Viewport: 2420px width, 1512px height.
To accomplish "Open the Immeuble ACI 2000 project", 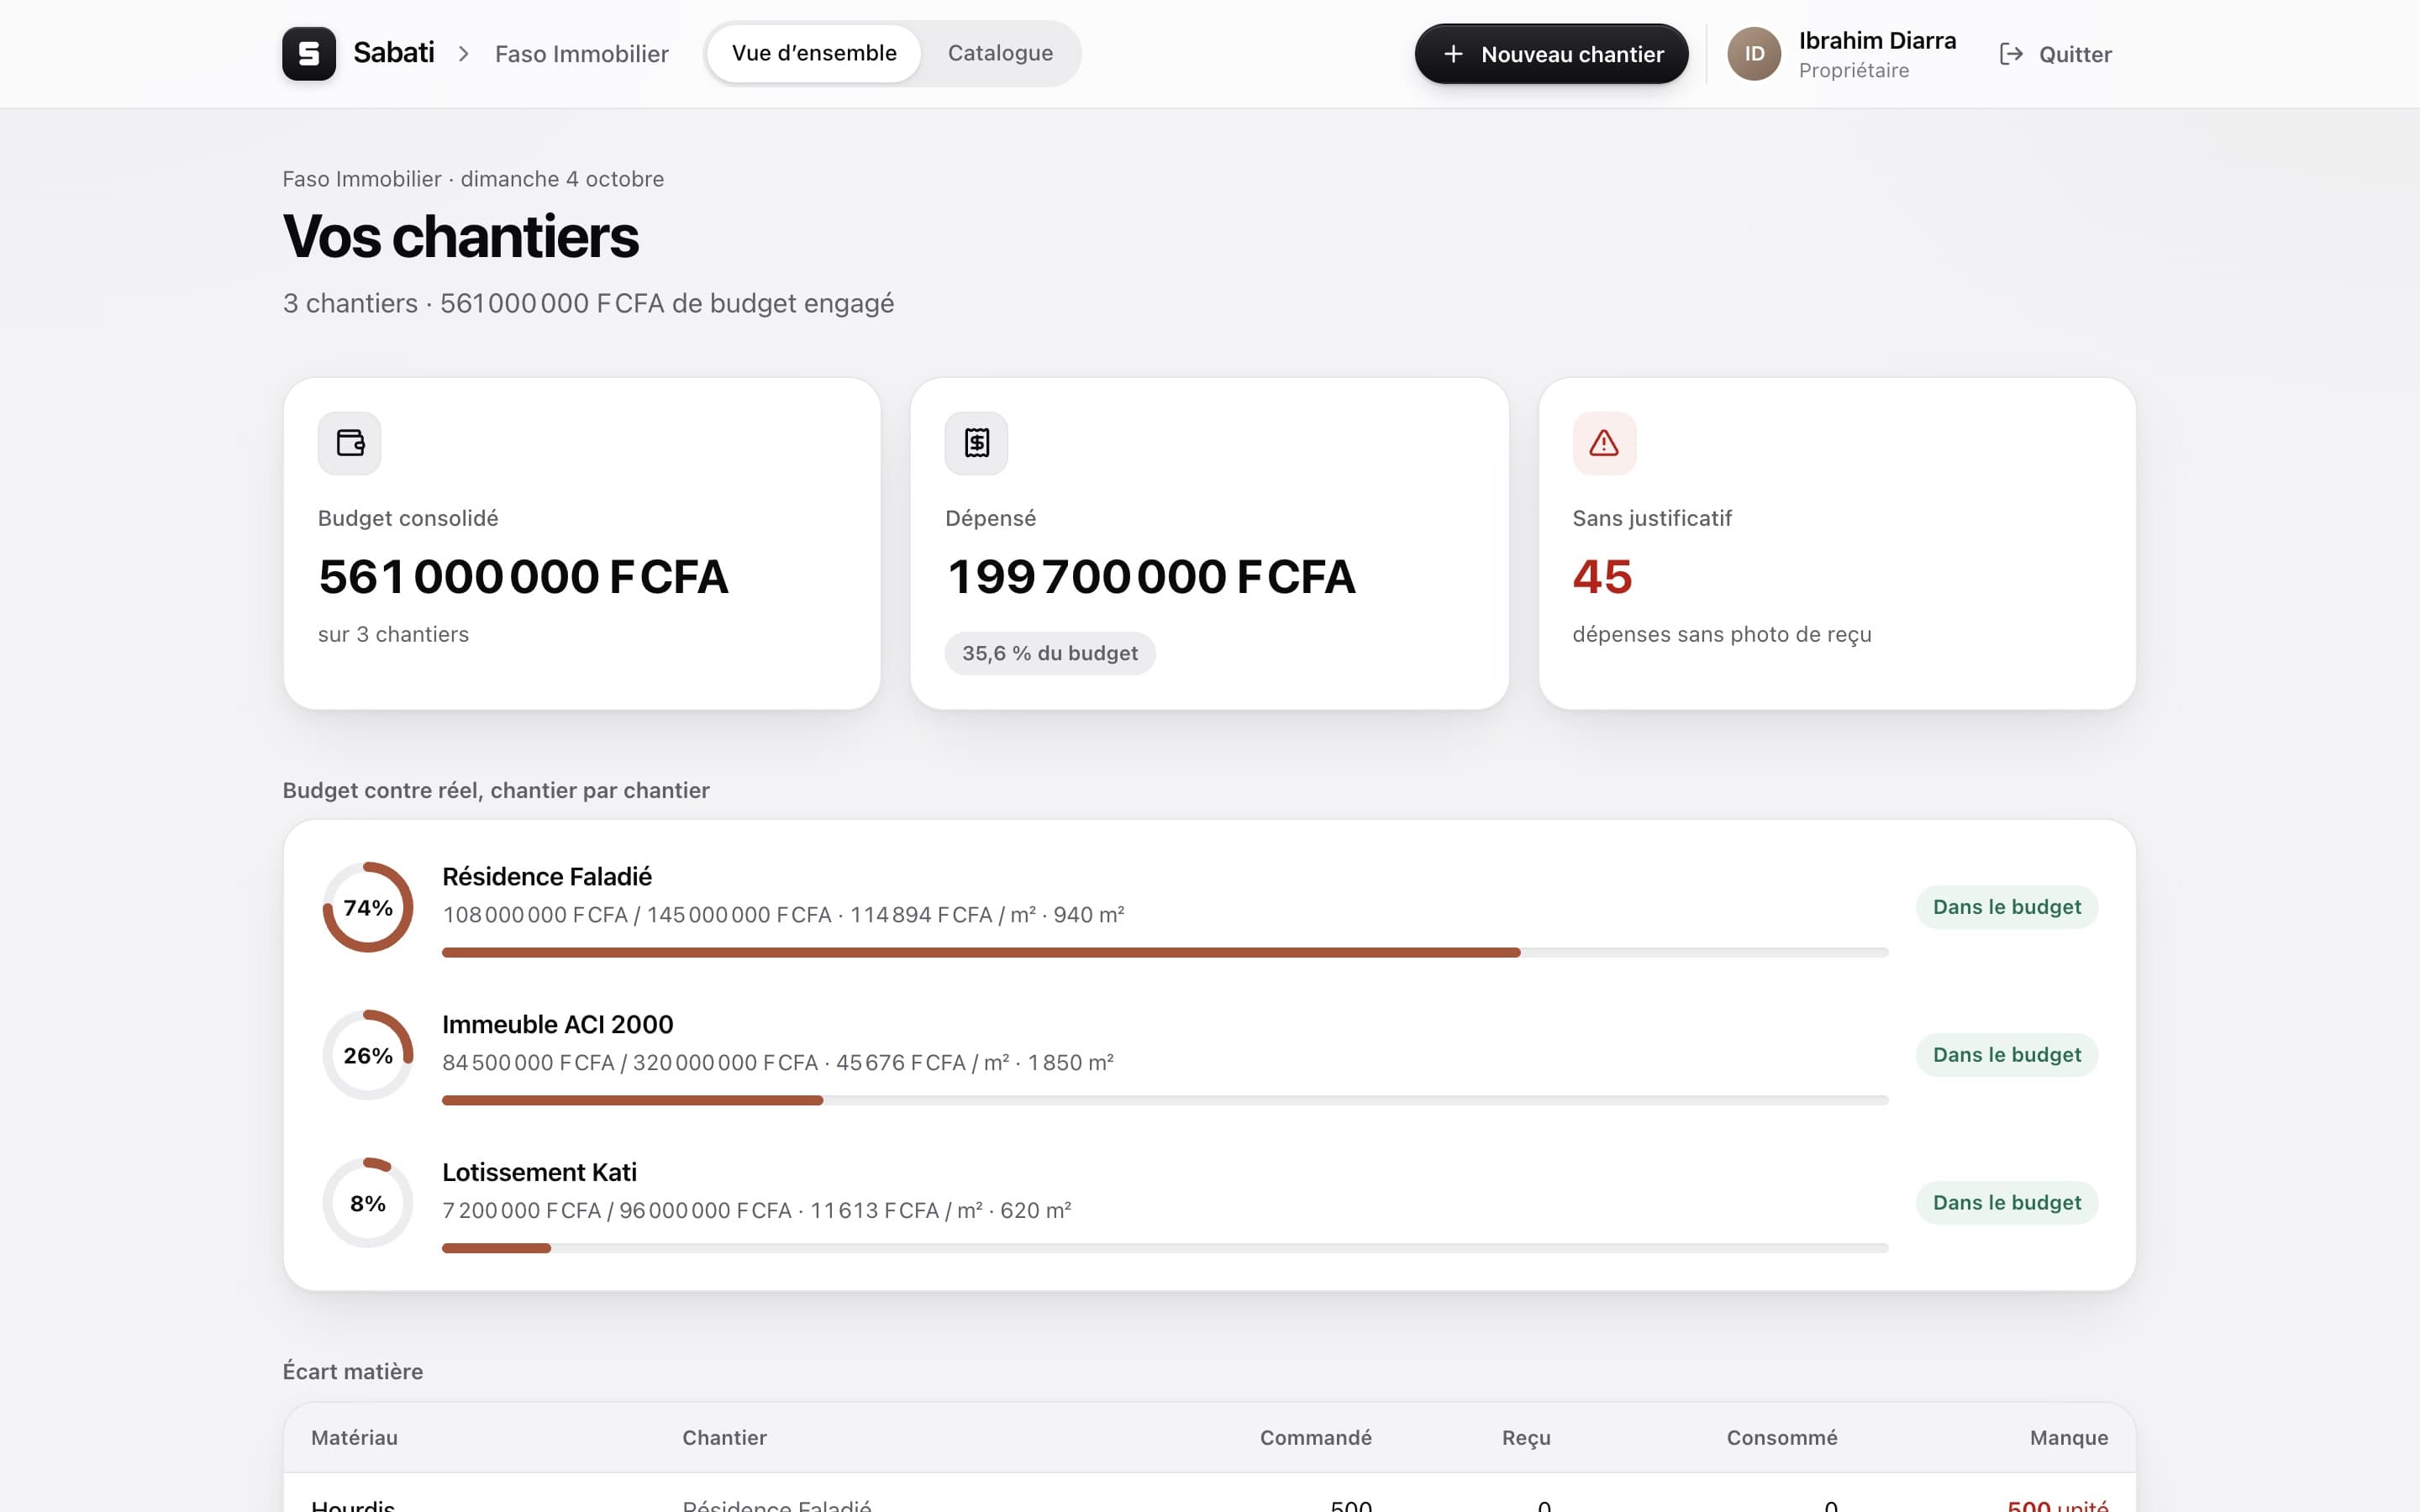I will pos(558,1024).
